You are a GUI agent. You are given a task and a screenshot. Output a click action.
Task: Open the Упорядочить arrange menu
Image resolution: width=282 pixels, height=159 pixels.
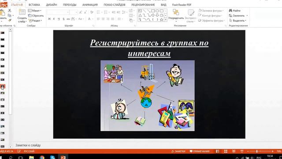(176, 15)
